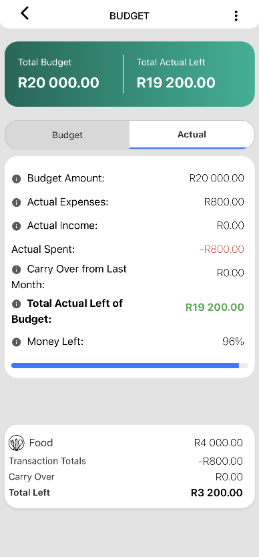
Task: Switch to the Budget tab
Action: (x=67, y=135)
